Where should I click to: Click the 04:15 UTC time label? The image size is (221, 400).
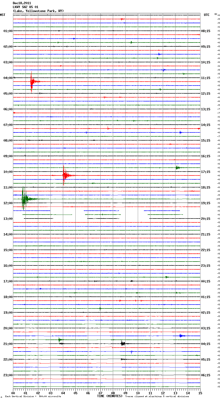pyautogui.click(x=206, y=344)
